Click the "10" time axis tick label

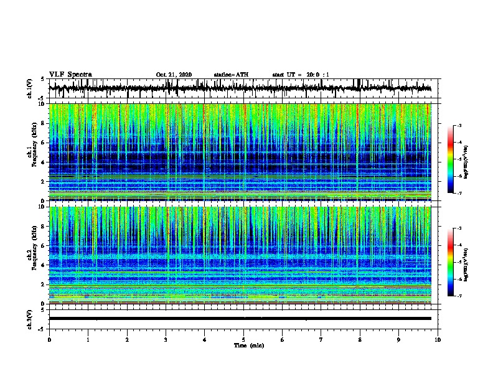pyautogui.click(x=438, y=340)
